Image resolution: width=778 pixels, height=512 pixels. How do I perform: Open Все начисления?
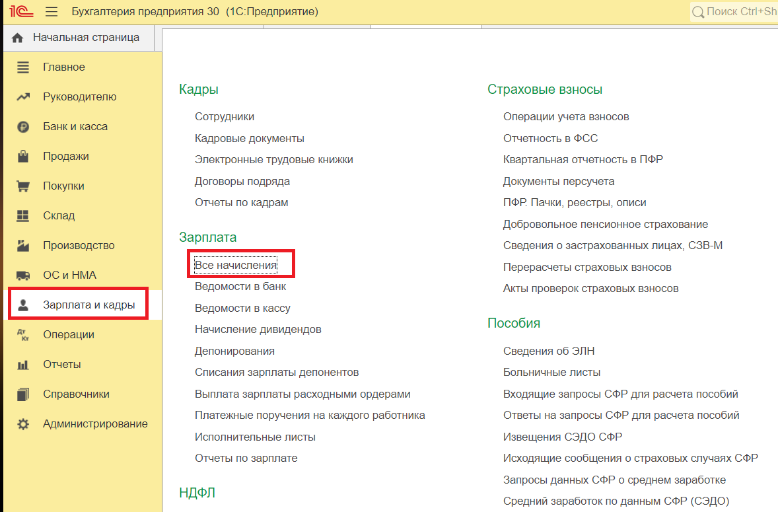(x=236, y=266)
